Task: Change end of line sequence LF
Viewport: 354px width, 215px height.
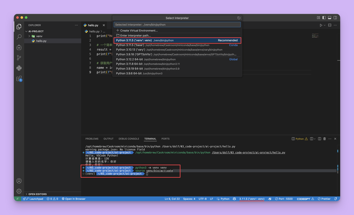Action: 212,199
